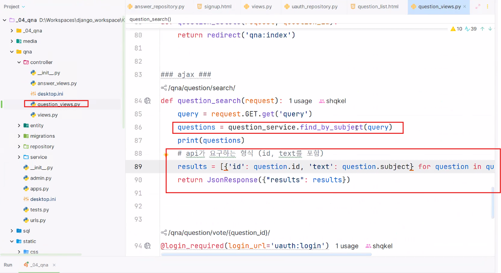
Task: Switch to the question_list.html tab
Action: tap(375, 7)
